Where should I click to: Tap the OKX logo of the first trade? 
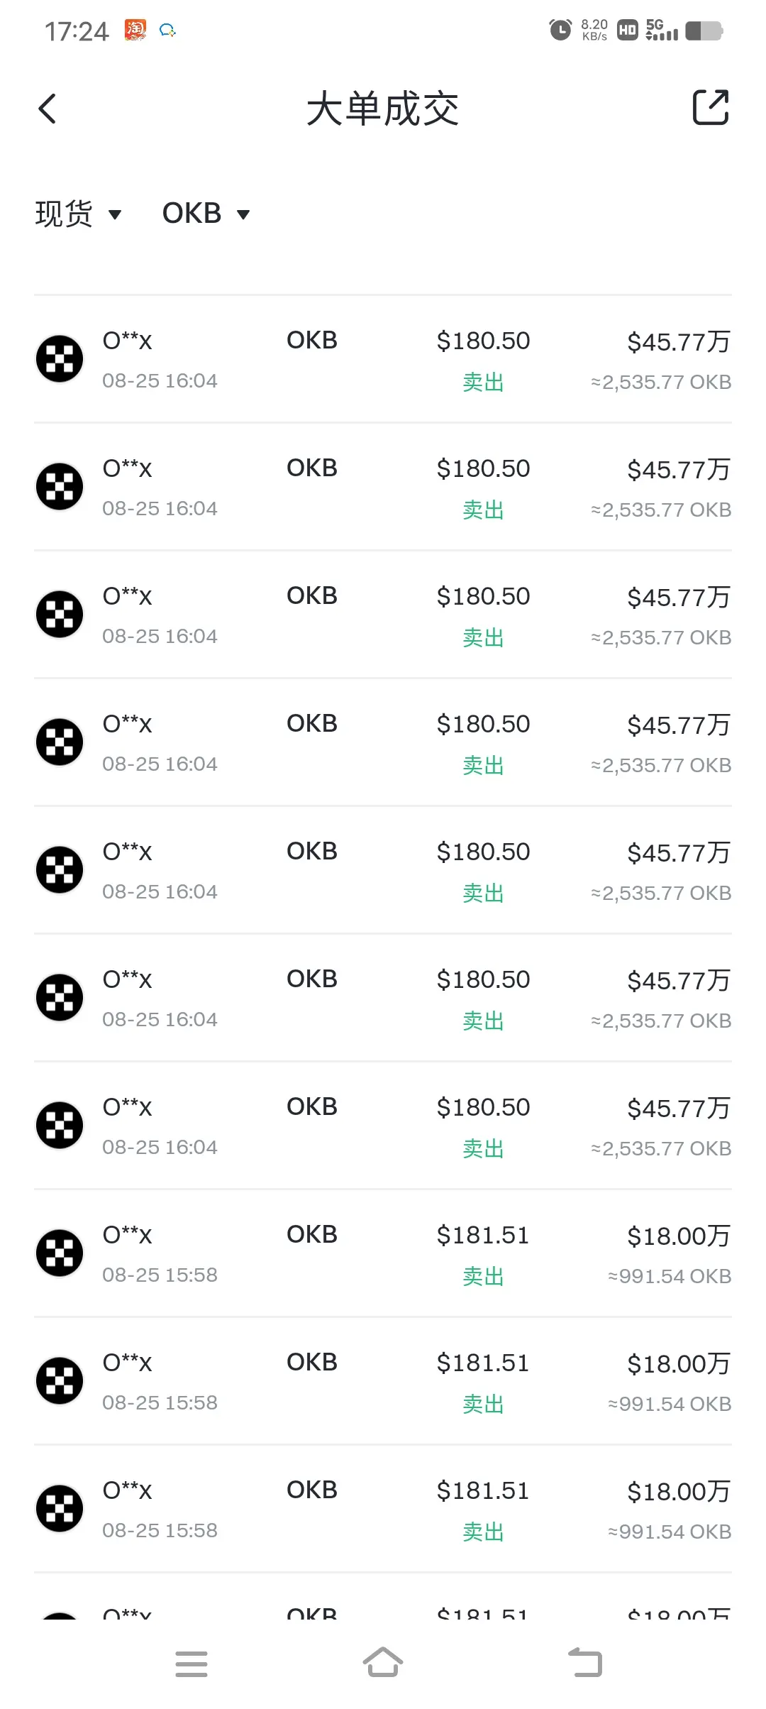click(x=60, y=358)
